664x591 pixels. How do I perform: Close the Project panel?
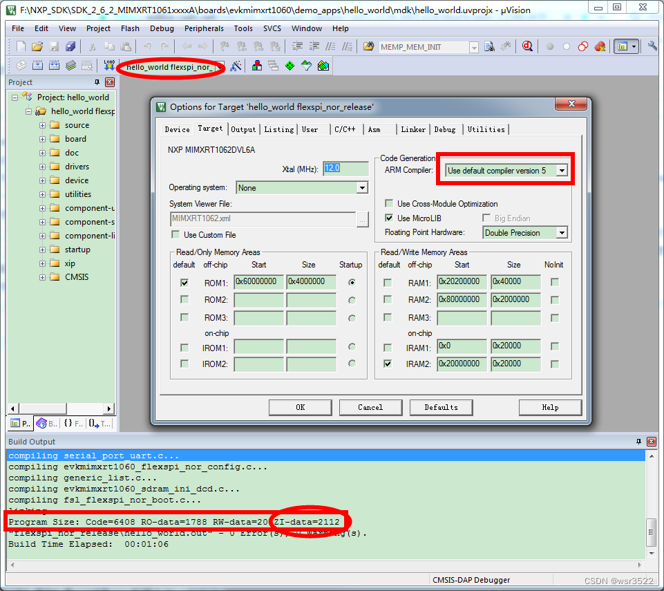tap(110, 82)
